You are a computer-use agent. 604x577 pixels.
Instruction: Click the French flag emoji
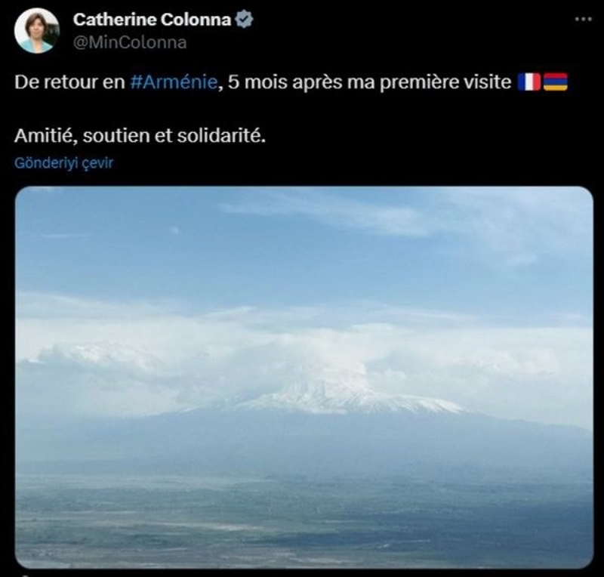tap(529, 82)
